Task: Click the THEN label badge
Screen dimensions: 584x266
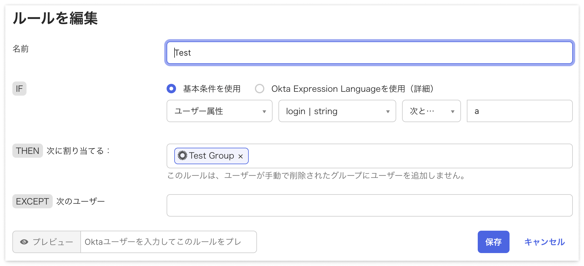Action: coord(28,151)
